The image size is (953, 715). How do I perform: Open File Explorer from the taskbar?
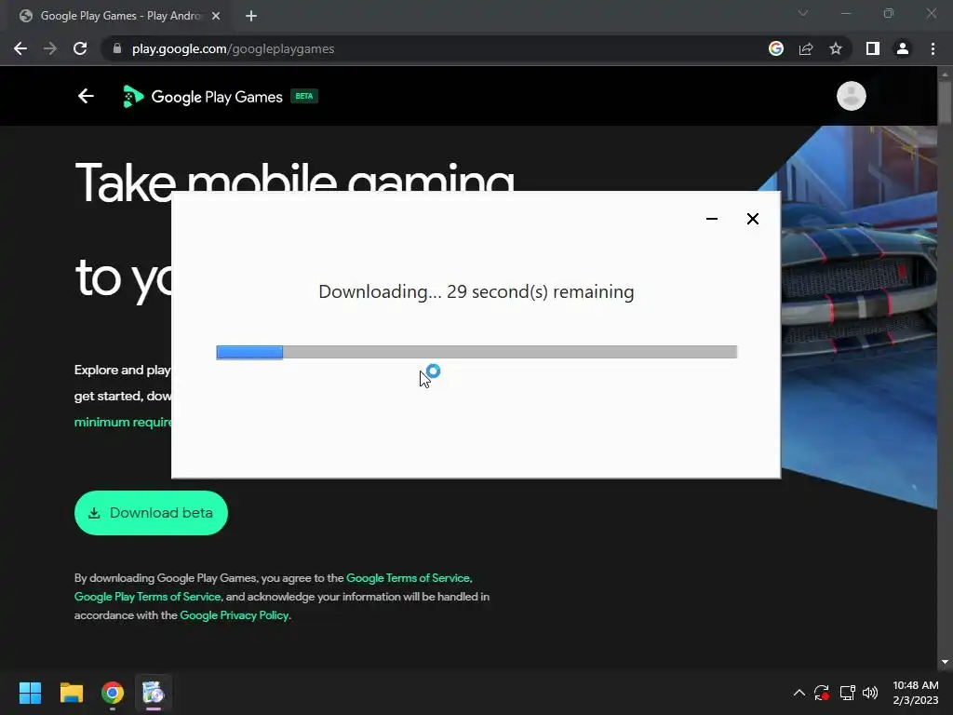coord(71,693)
